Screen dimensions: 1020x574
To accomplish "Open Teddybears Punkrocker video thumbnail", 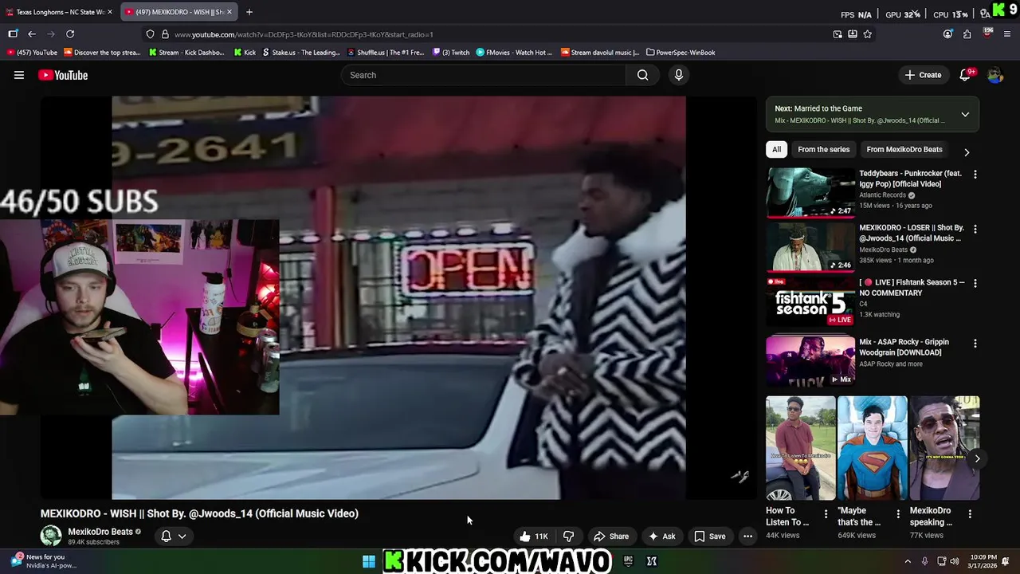I will pos(810,192).
